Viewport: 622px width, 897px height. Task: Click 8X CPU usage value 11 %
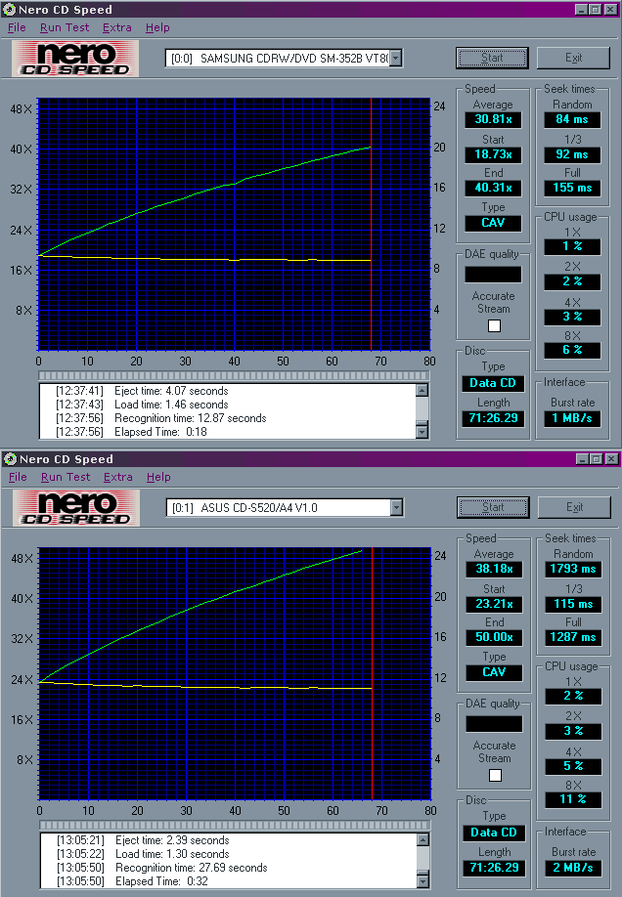(573, 799)
